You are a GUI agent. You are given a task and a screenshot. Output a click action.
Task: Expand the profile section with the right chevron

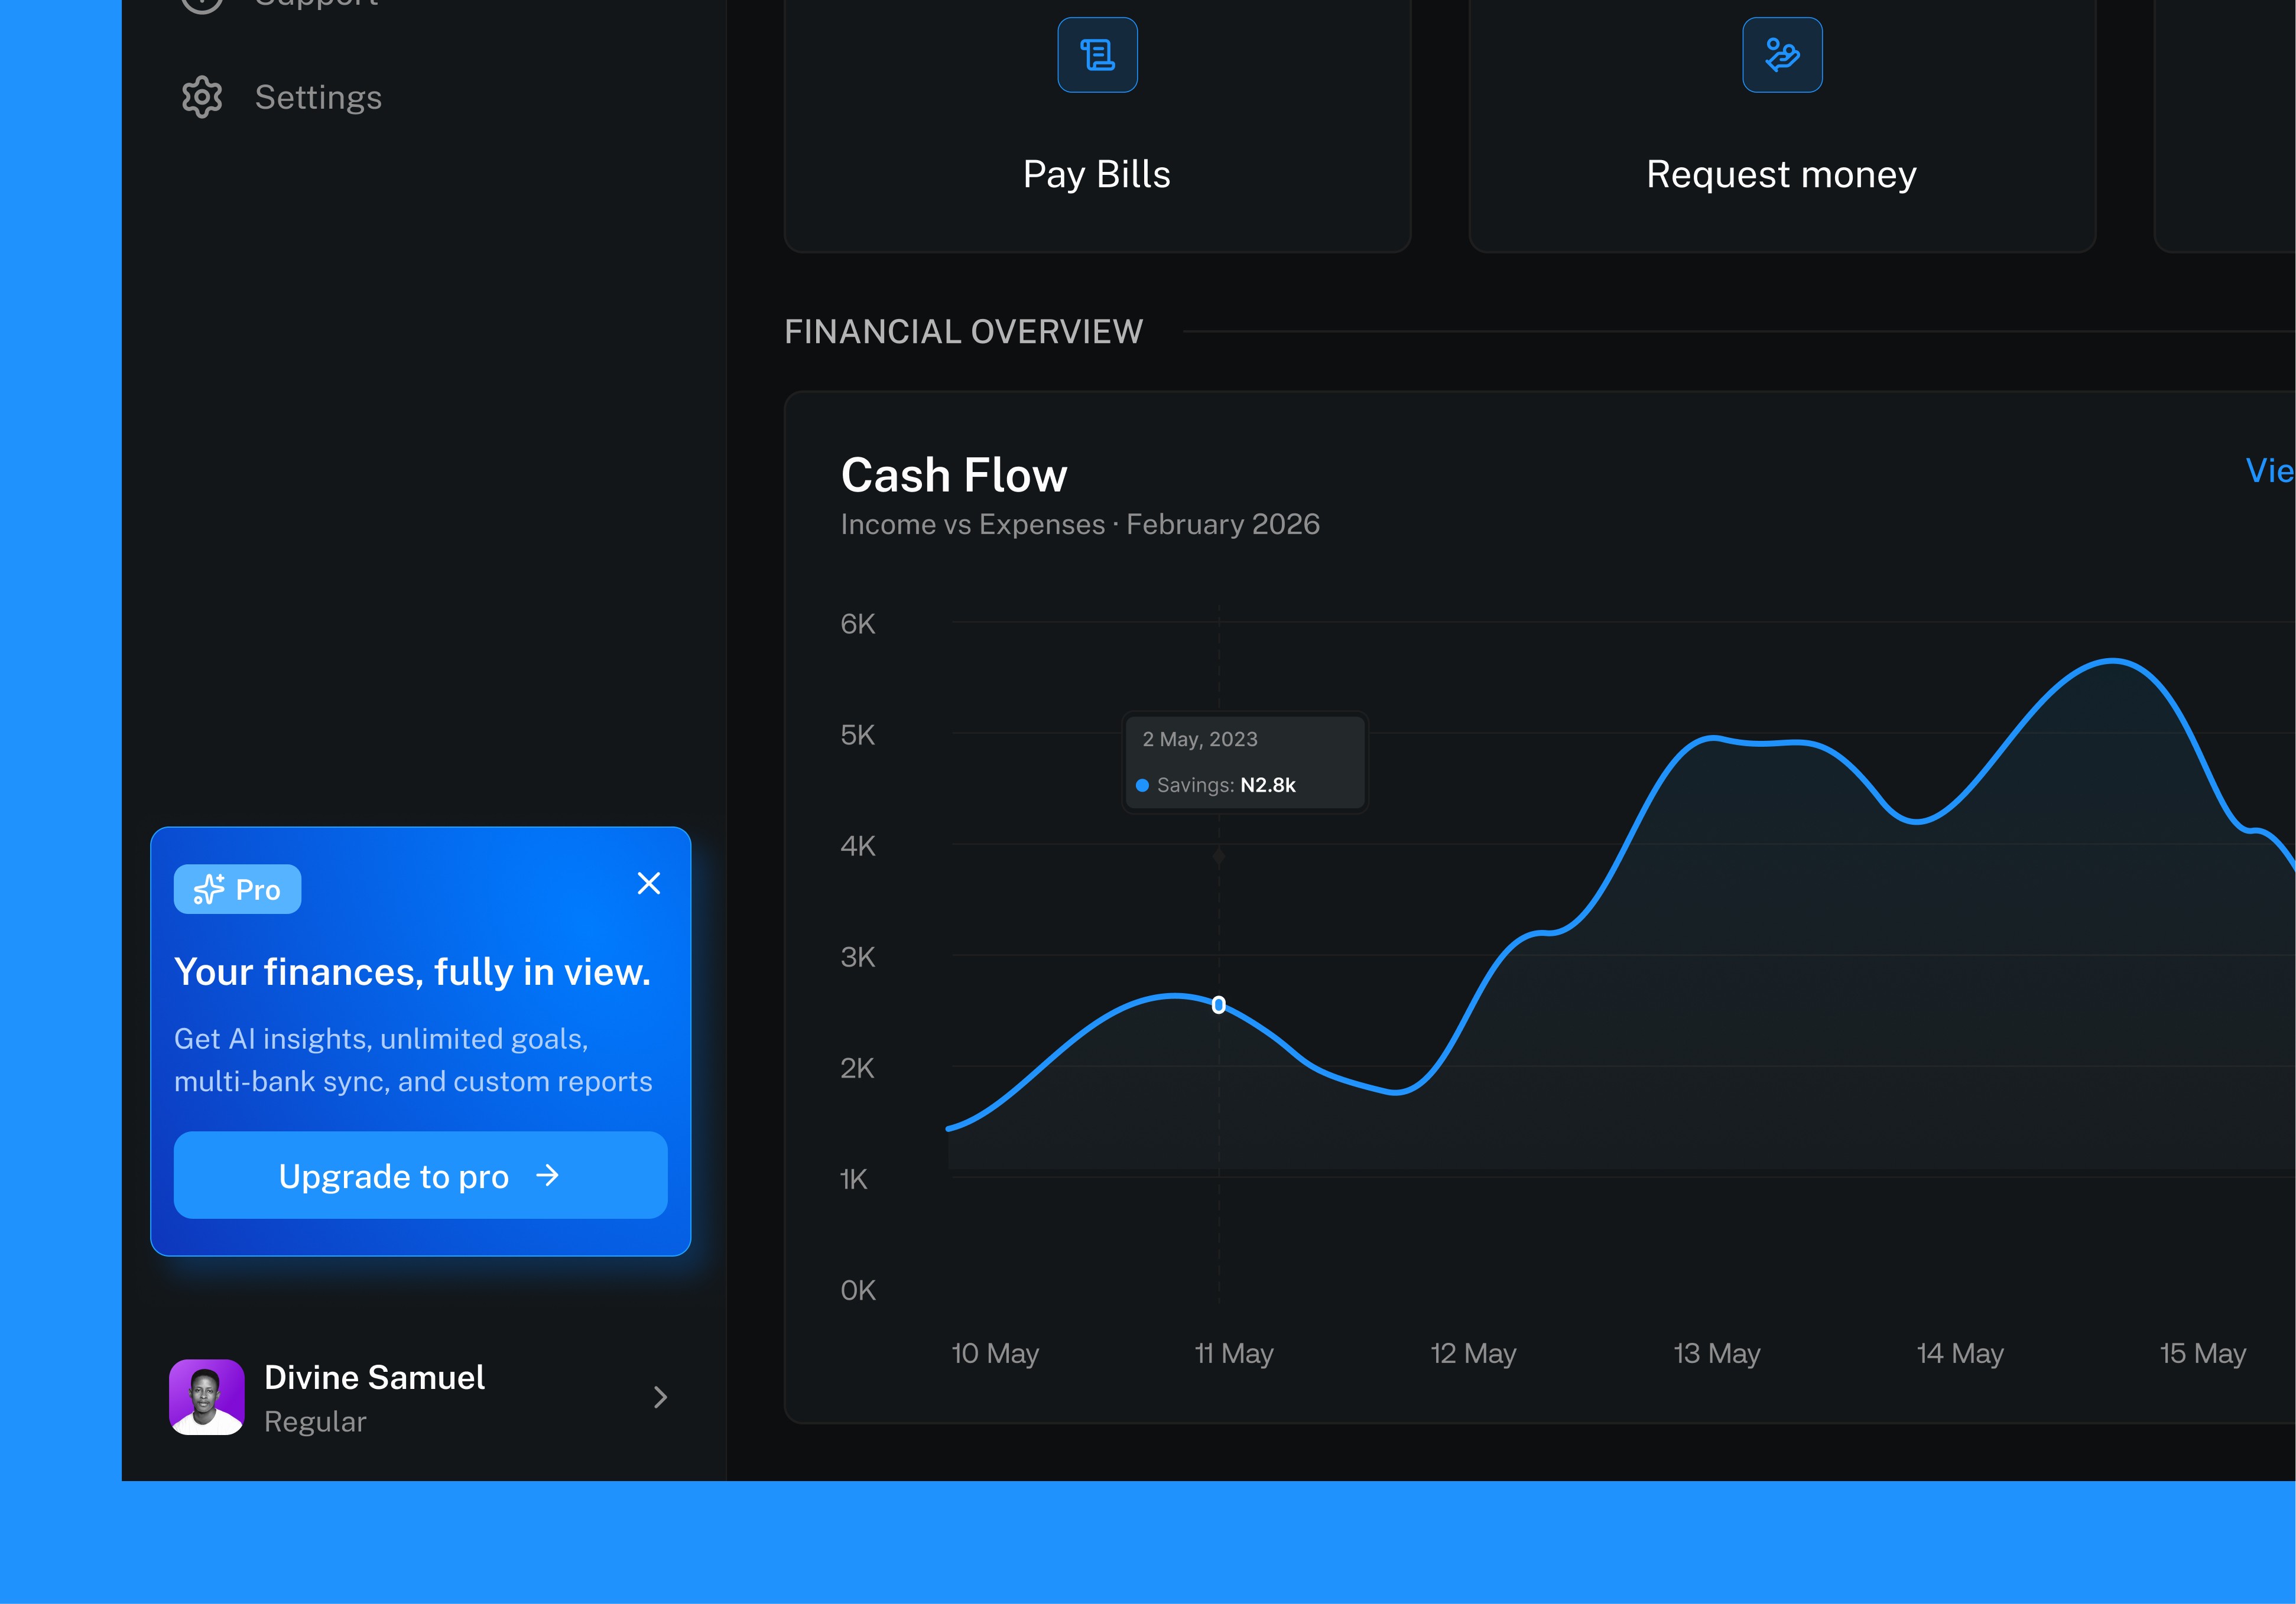660,1397
